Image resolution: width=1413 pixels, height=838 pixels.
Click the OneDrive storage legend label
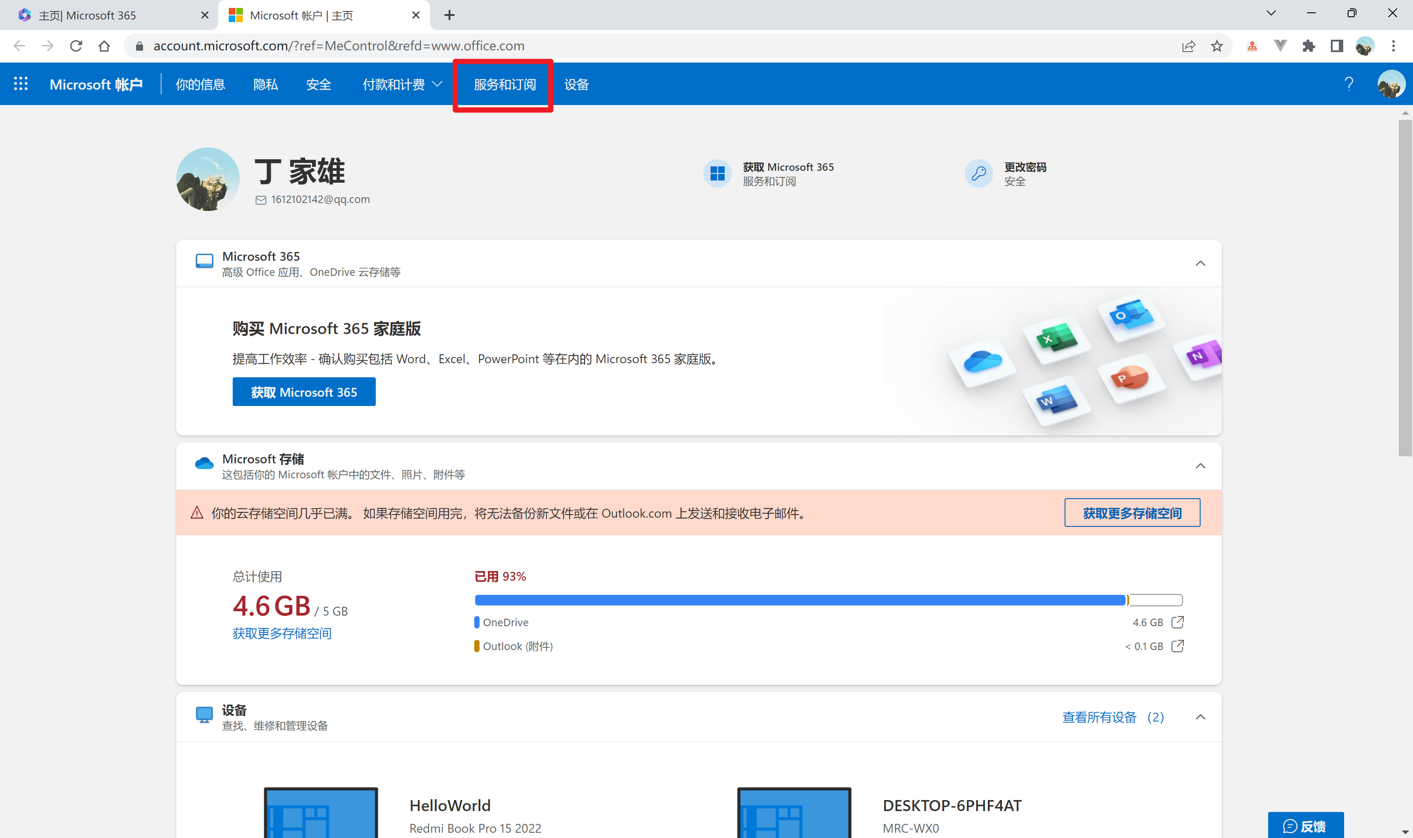(505, 622)
